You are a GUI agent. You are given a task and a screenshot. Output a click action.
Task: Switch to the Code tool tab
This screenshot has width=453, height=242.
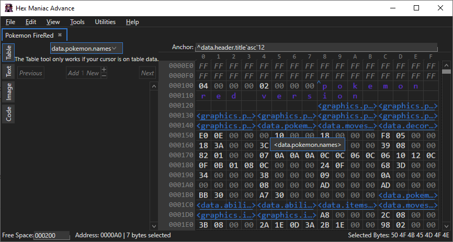[8, 114]
